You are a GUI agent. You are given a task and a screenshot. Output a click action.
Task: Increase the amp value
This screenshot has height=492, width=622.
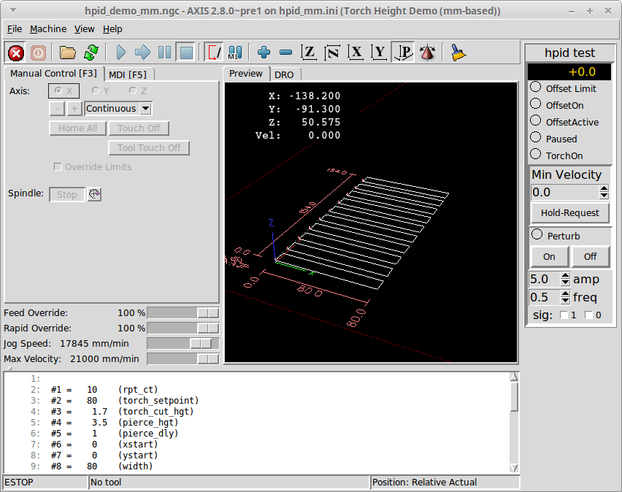click(x=565, y=275)
